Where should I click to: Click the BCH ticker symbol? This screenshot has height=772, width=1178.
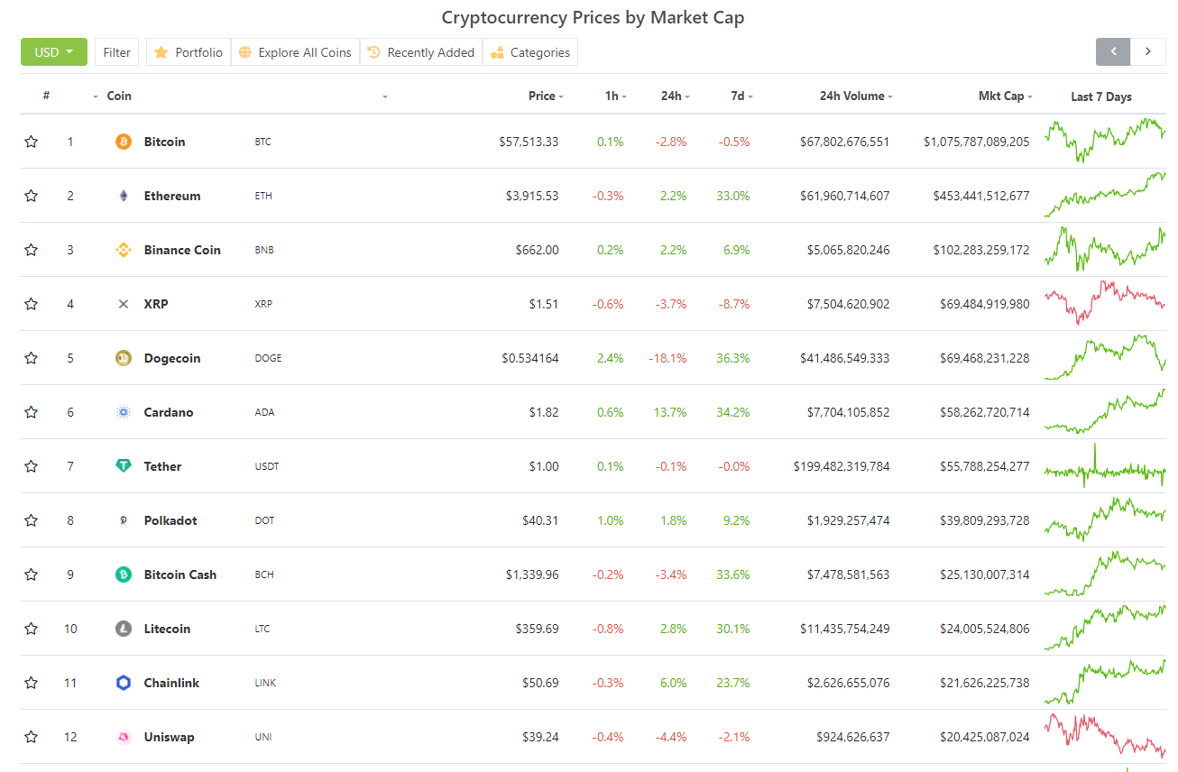pyautogui.click(x=262, y=574)
